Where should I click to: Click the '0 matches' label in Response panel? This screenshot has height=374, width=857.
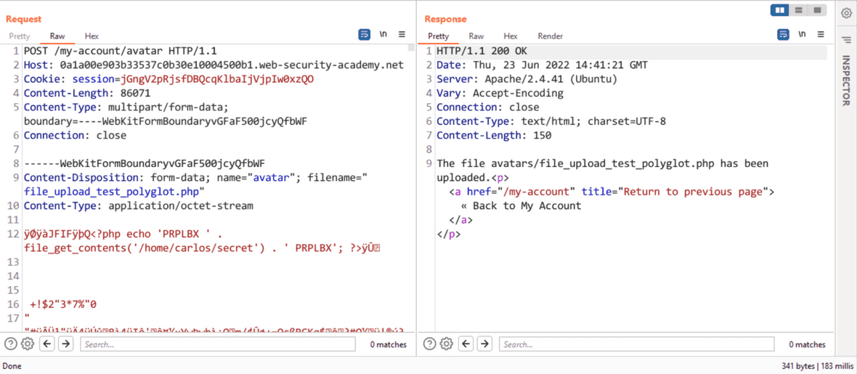coord(808,344)
